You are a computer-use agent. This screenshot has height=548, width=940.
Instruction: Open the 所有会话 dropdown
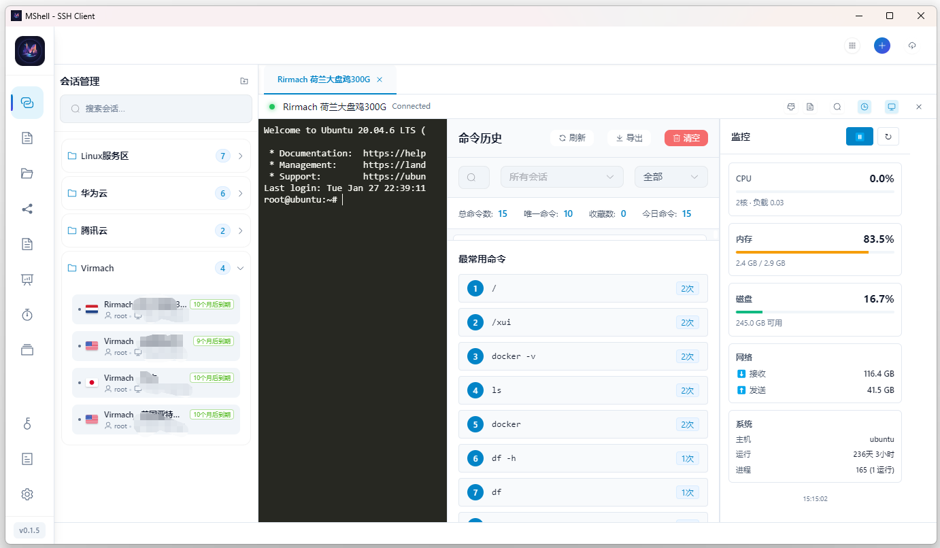[x=562, y=177]
